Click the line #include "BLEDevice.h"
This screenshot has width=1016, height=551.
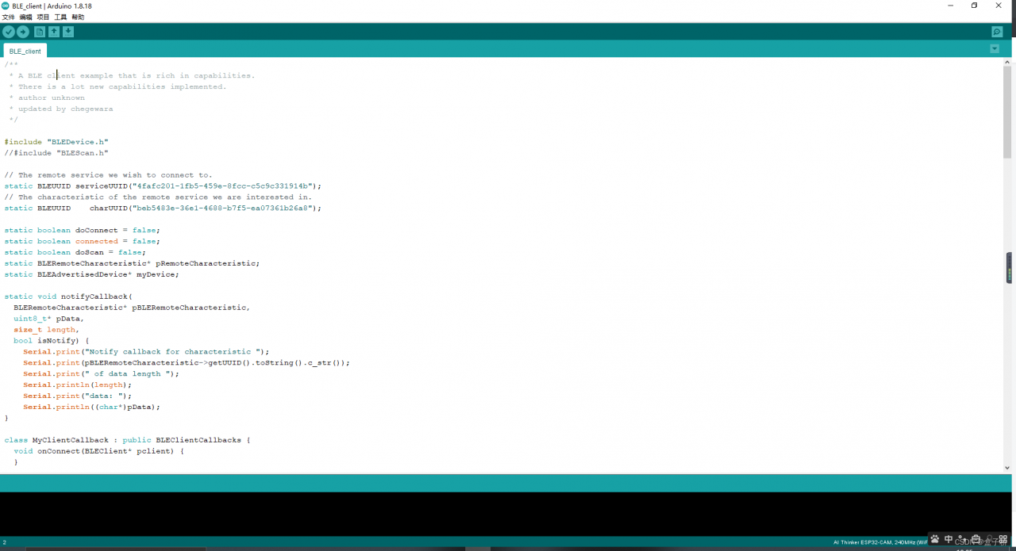coord(56,142)
